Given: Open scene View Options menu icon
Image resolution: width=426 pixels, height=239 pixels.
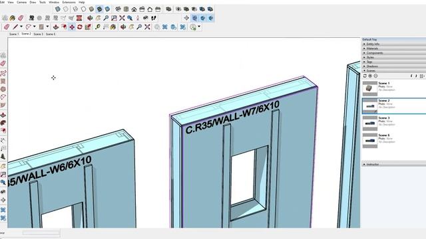Looking at the screenshot, I should click(421, 76).
